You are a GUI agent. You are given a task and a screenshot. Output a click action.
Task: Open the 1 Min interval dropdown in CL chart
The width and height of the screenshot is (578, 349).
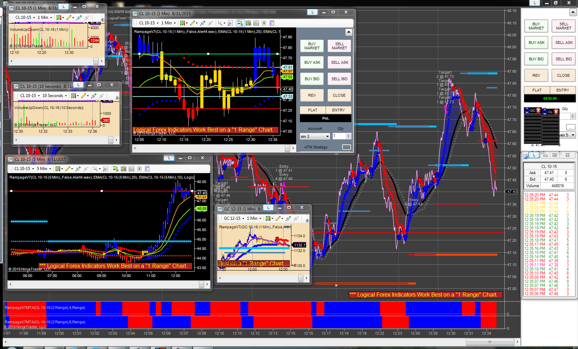[x=168, y=23]
